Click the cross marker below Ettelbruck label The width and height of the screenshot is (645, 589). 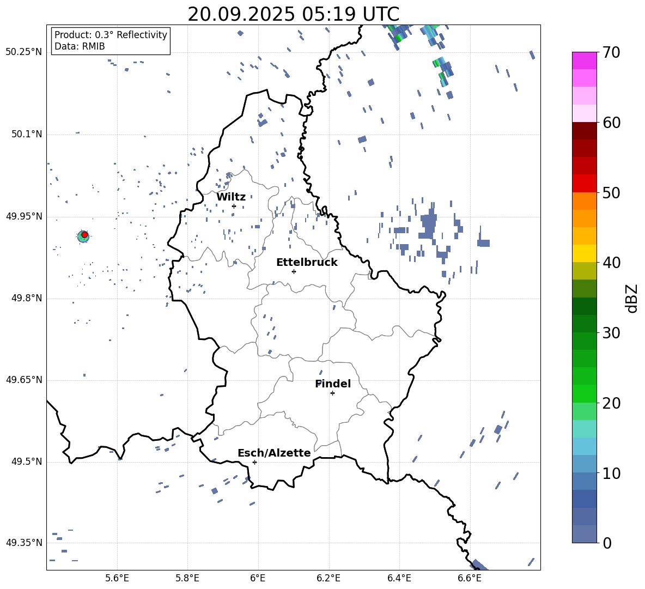tap(294, 271)
